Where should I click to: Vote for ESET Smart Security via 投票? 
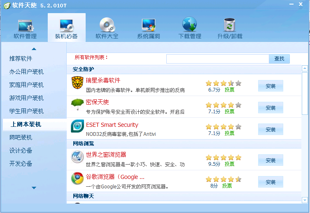[229, 133]
